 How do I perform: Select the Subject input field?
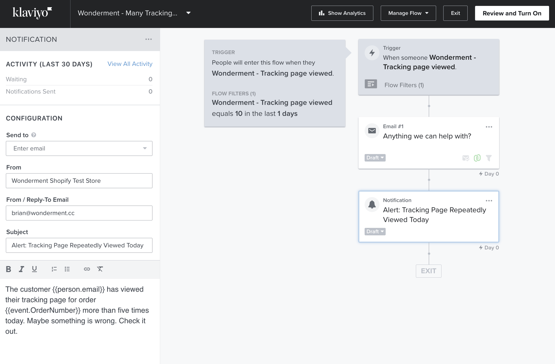pos(79,245)
